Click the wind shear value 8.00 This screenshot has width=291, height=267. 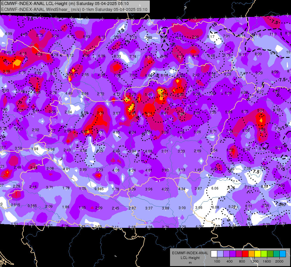[x=246, y=131]
